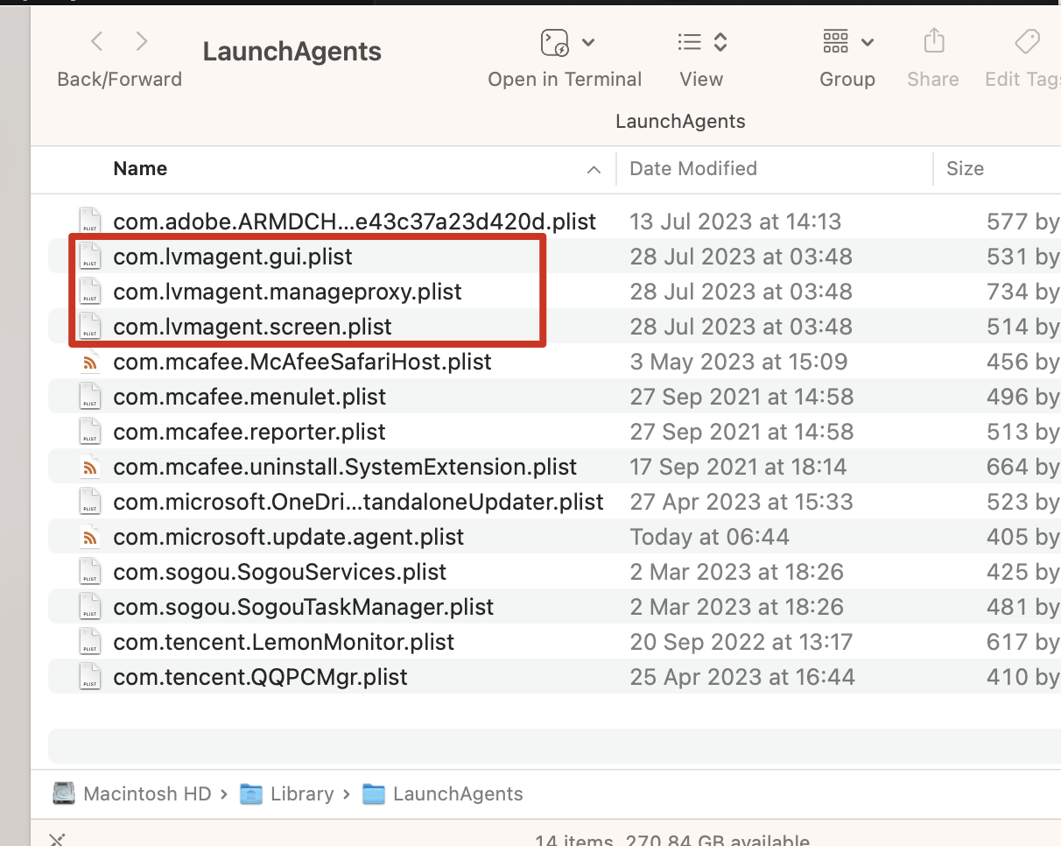Sort by the Date Modified column
The height and width of the screenshot is (846, 1061).
tap(693, 169)
